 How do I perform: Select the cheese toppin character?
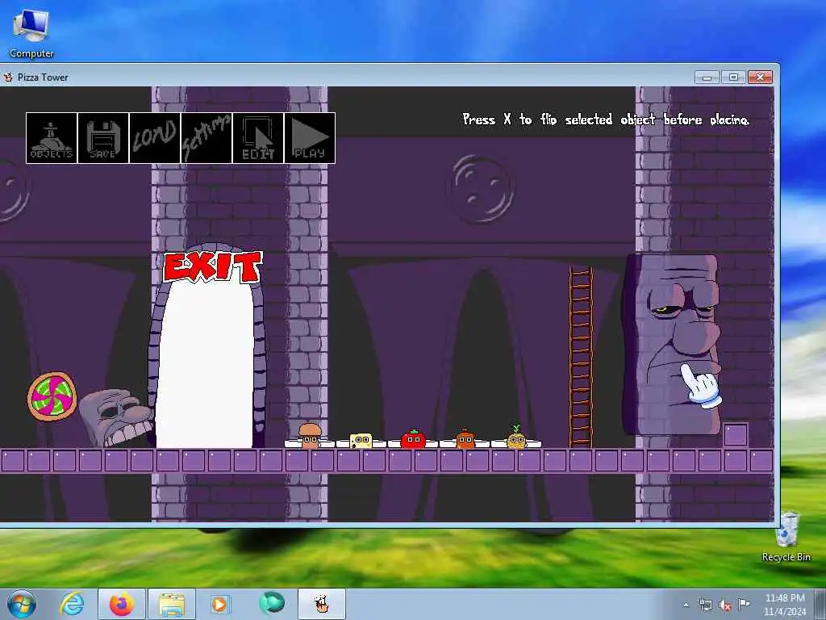coord(361,441)
